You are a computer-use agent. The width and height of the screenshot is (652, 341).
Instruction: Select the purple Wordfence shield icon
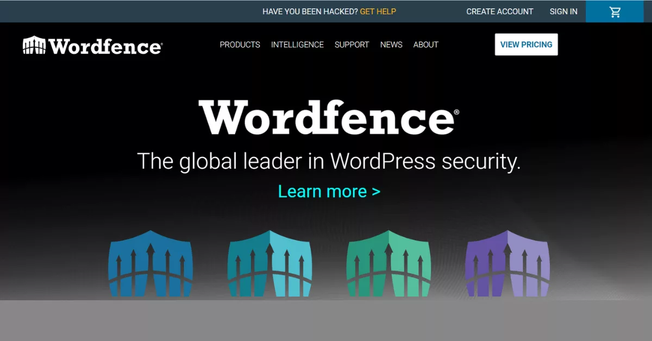507,263
